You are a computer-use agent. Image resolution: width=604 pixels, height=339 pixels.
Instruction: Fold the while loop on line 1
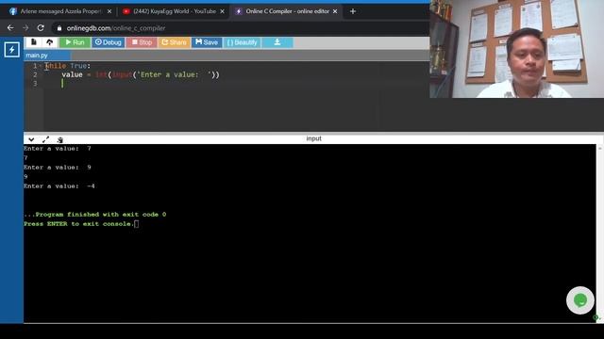point(41,66)
